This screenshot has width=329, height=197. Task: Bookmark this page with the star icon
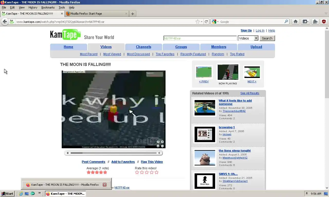[197, 22]
